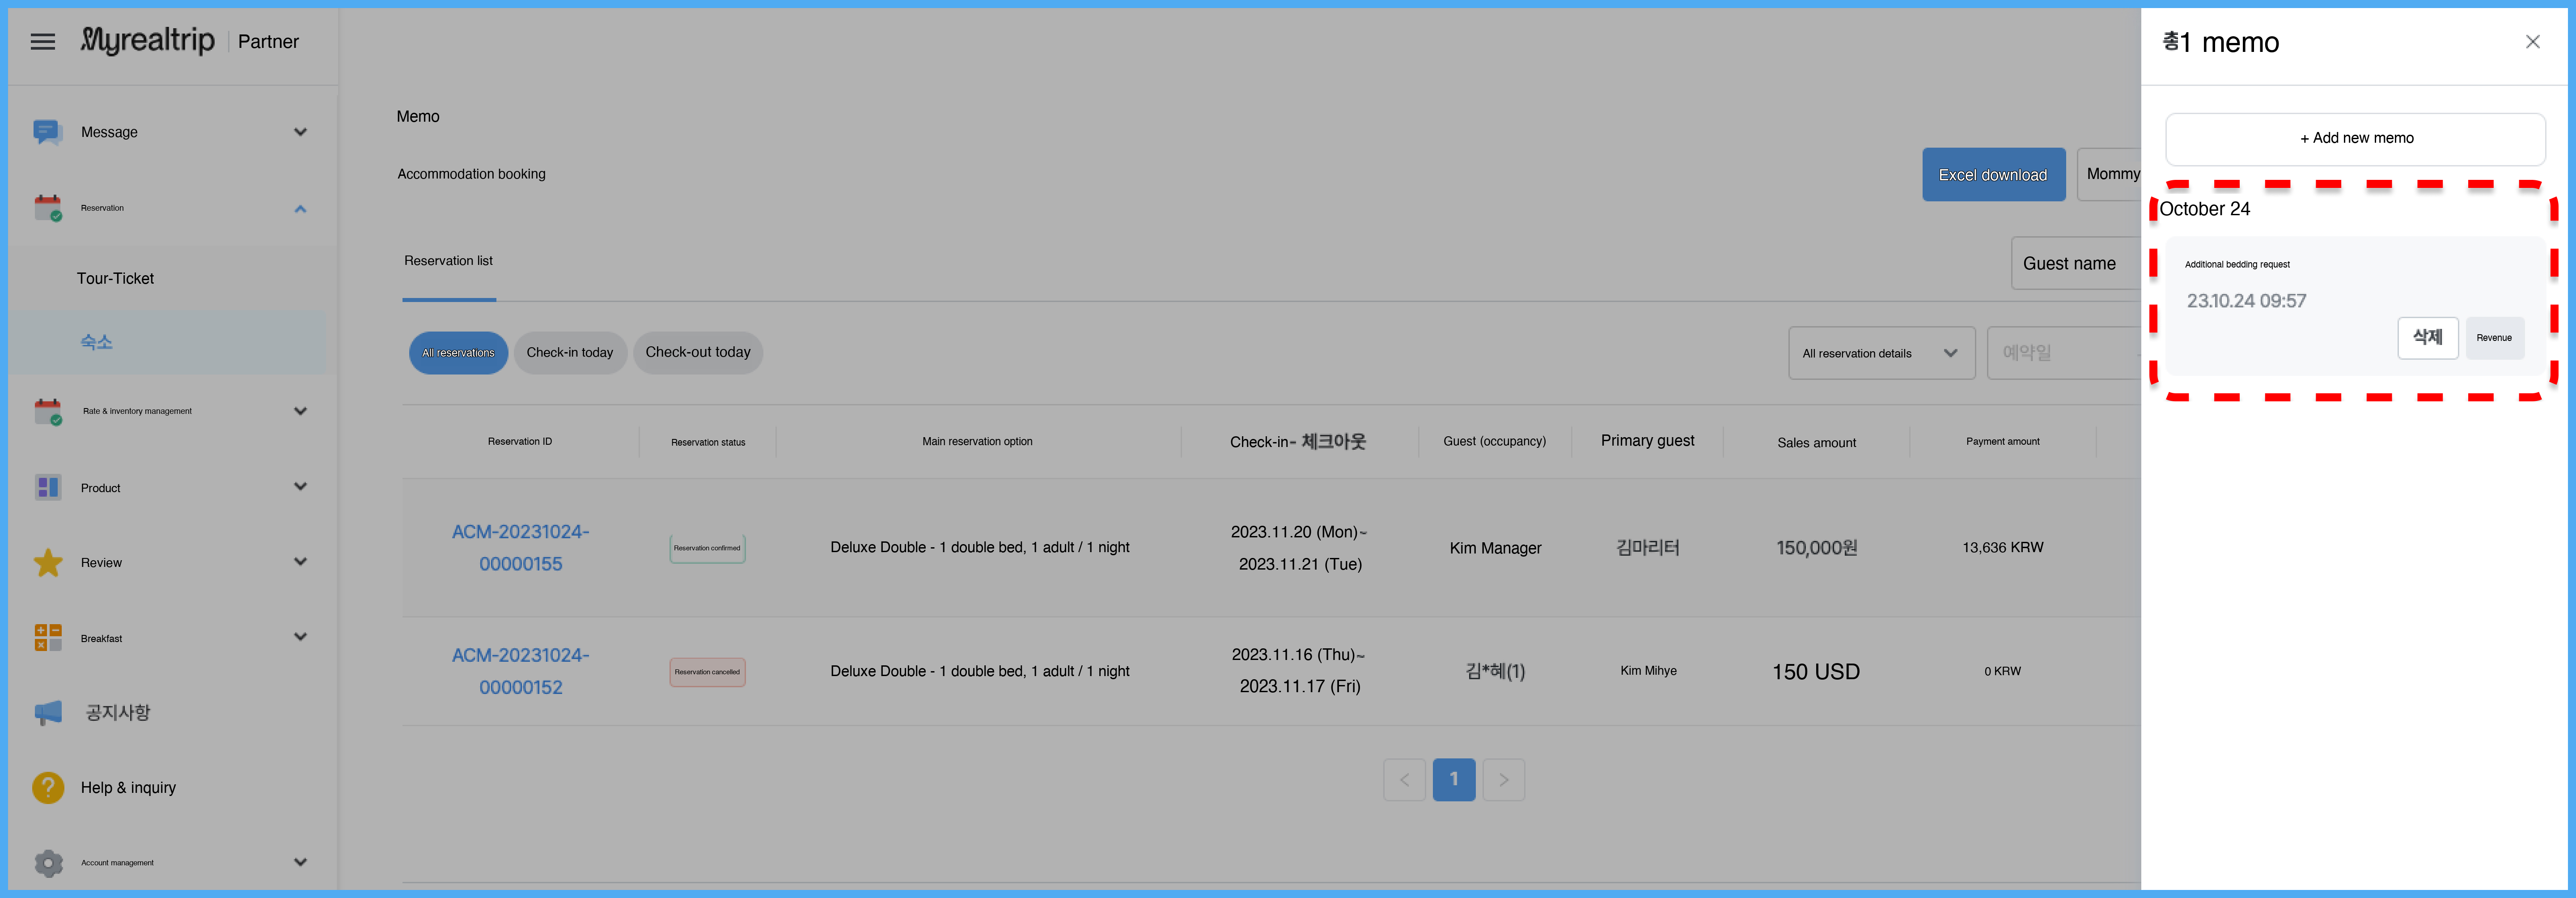This screenshot has width=2576, height=898.
Task: Click the Reservation confirmed status badge
Action: pyautogui.click(x=707, y=548)
